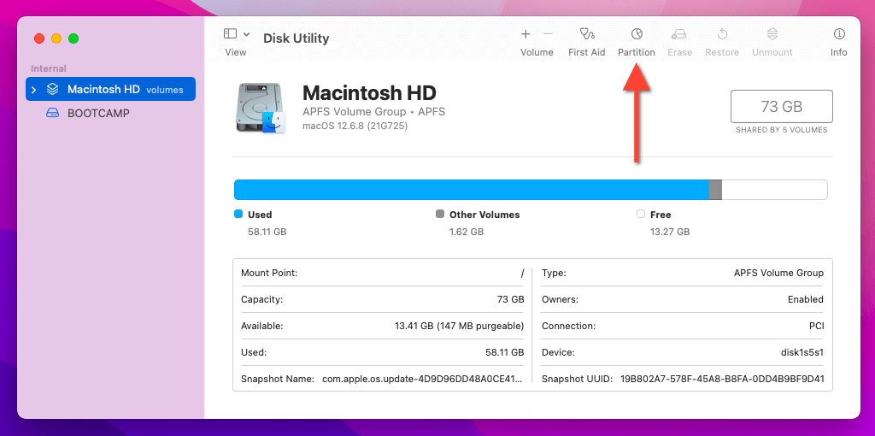Click 'SHARED BY 5 VOLUMES' label
875x436 pixels.
(x=781, y=130)
